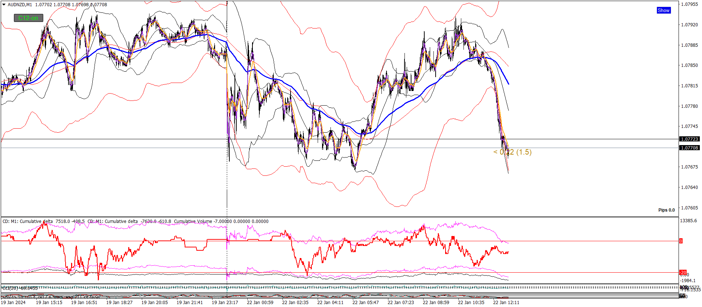Click the red 0 level marker
The image size is (702, 307).
[x=681, y=241]
